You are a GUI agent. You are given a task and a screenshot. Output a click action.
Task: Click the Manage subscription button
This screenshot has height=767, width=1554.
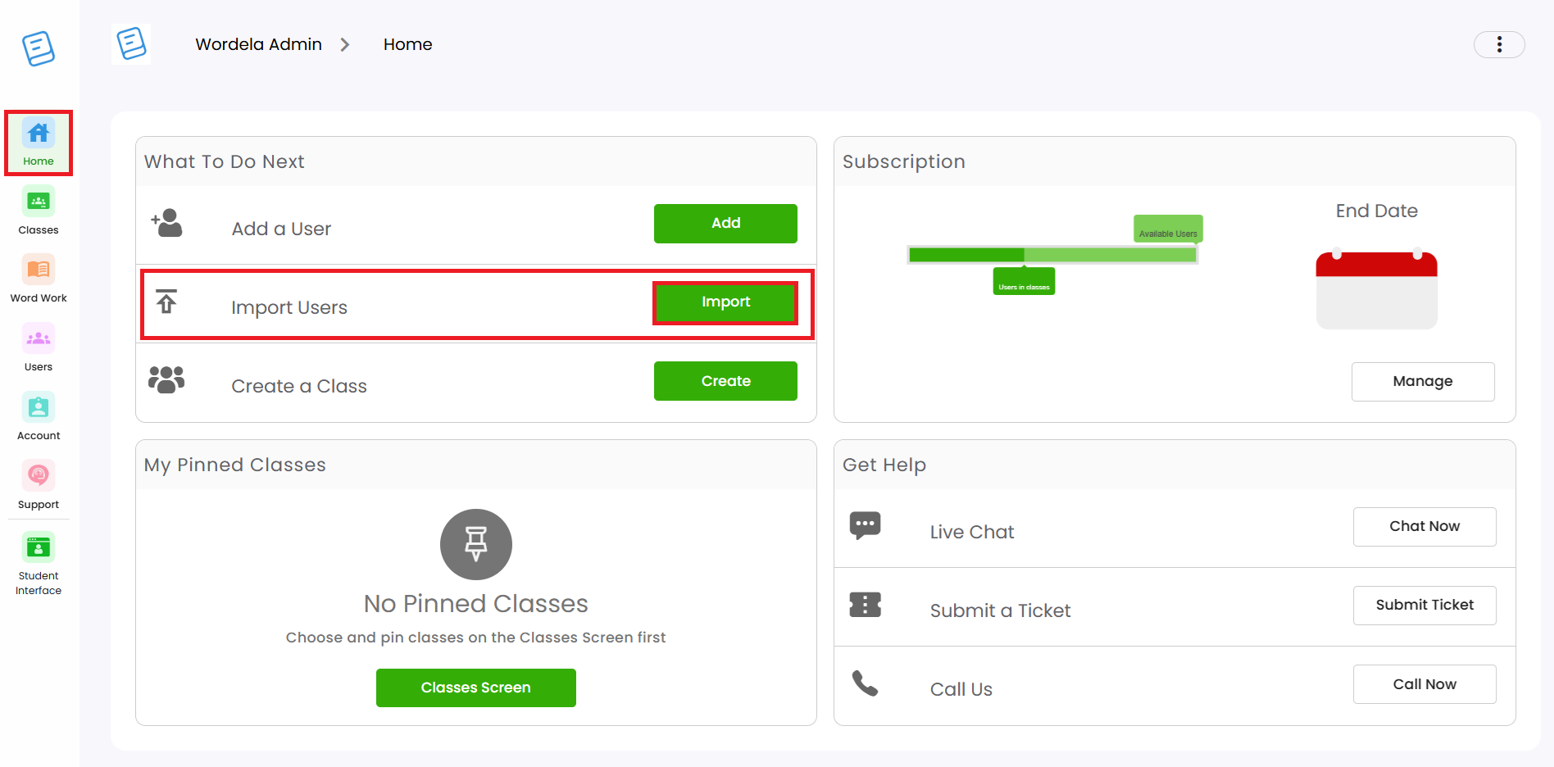[1423, 382]
